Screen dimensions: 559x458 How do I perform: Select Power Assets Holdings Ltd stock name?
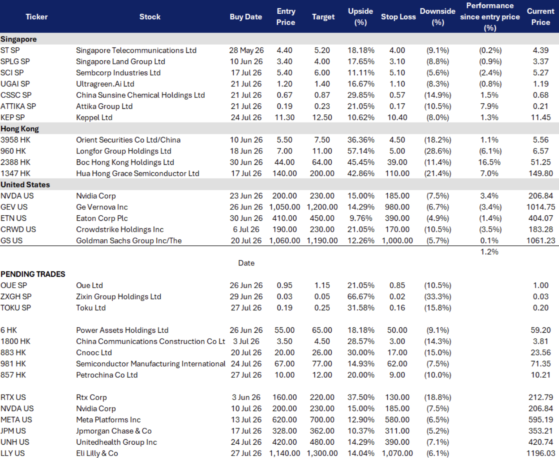click(122, 330)
